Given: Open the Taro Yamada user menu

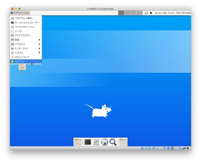Looking at the screenshot, I should 184,13.
